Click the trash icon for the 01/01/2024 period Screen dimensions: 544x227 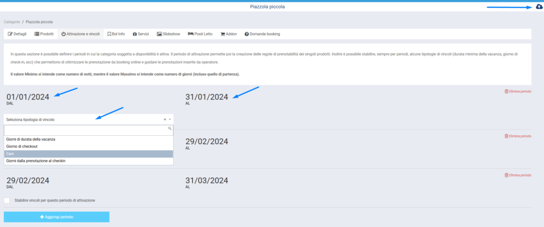(x=506, y=92)
